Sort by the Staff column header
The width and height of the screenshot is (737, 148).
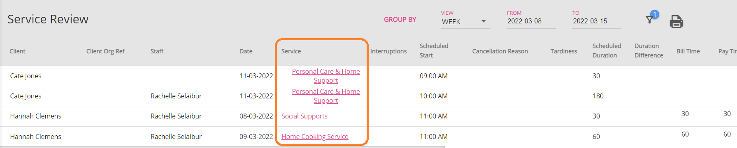tap(157, 51)
